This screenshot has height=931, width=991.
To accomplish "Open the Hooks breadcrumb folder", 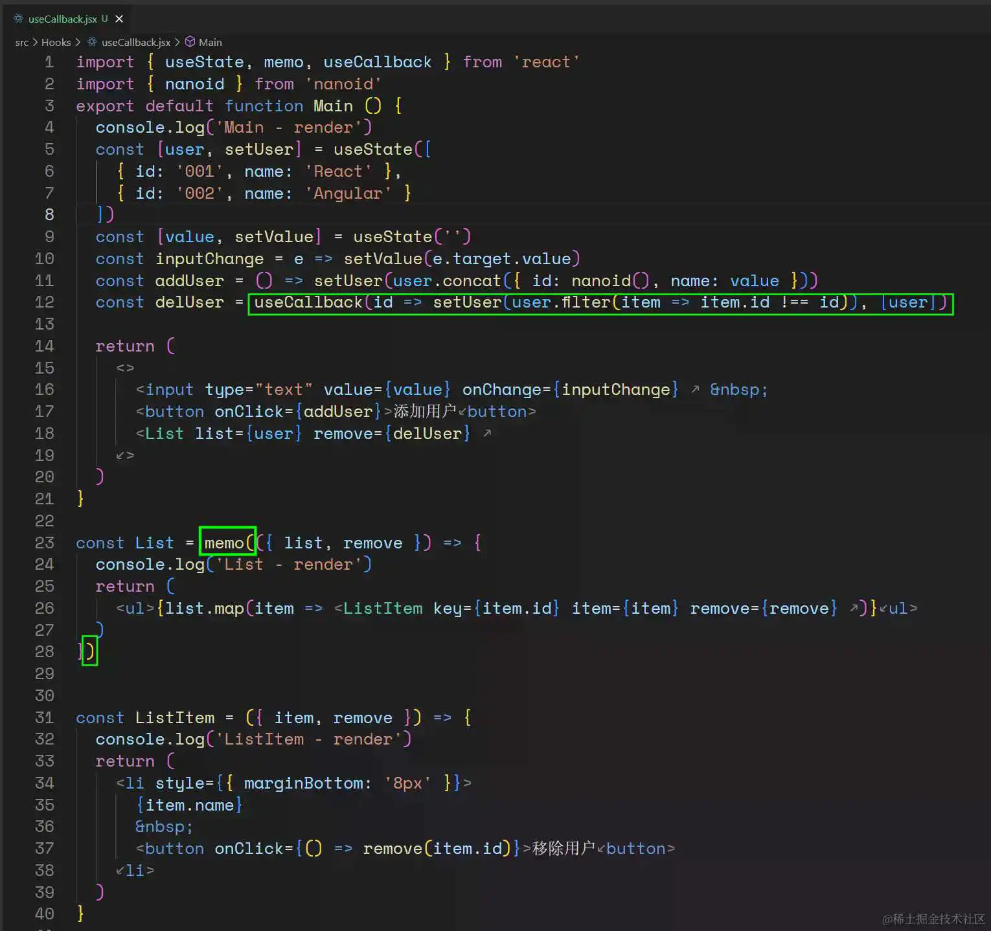I will point(56,42).
